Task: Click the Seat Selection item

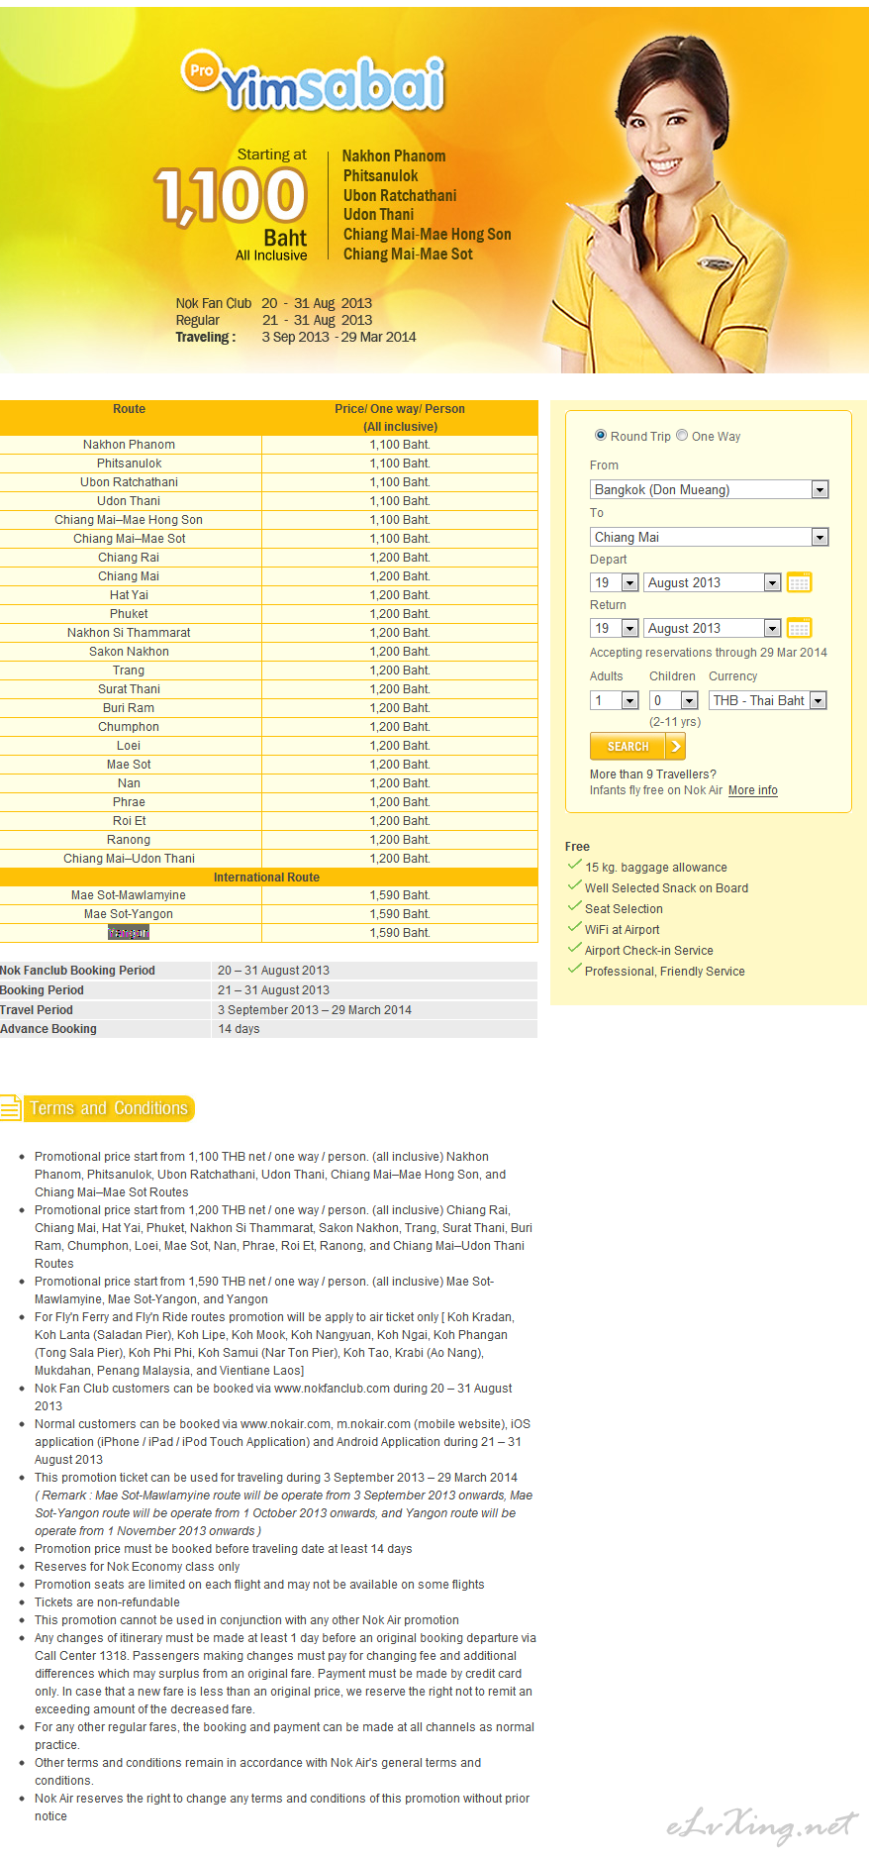Action: pyautogui.click(x=624, y=909)
